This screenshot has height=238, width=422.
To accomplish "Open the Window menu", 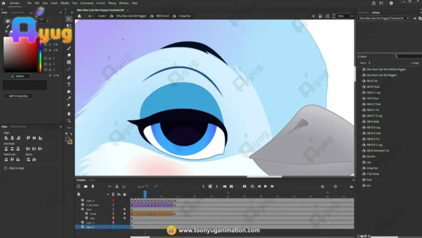I will 124,3.
